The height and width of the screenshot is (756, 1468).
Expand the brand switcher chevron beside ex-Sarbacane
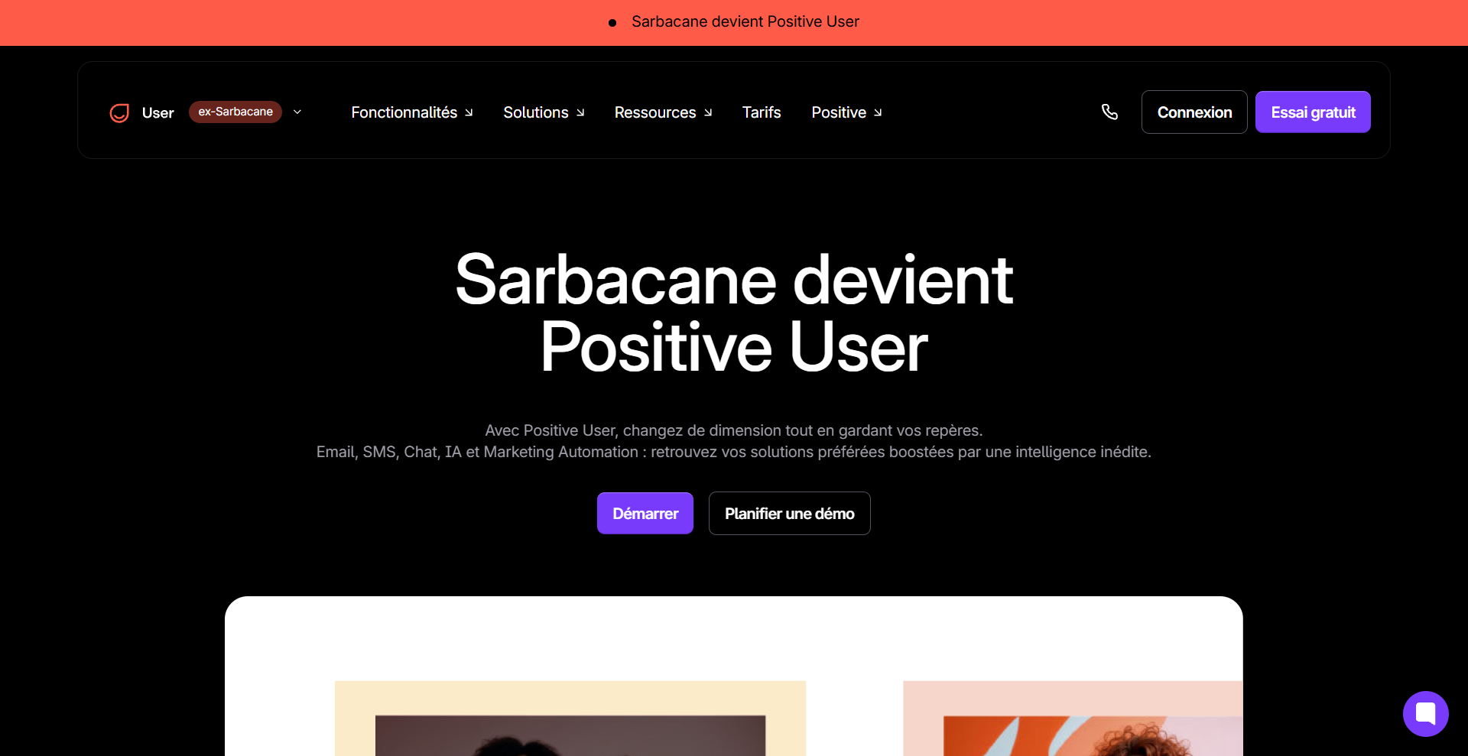coord(297,112)
